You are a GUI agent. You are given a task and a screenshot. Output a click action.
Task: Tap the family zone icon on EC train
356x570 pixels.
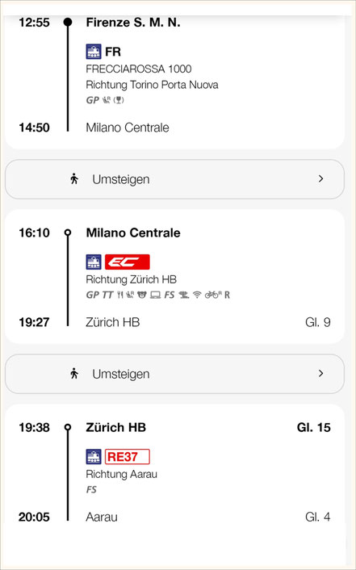coord(142,295)
